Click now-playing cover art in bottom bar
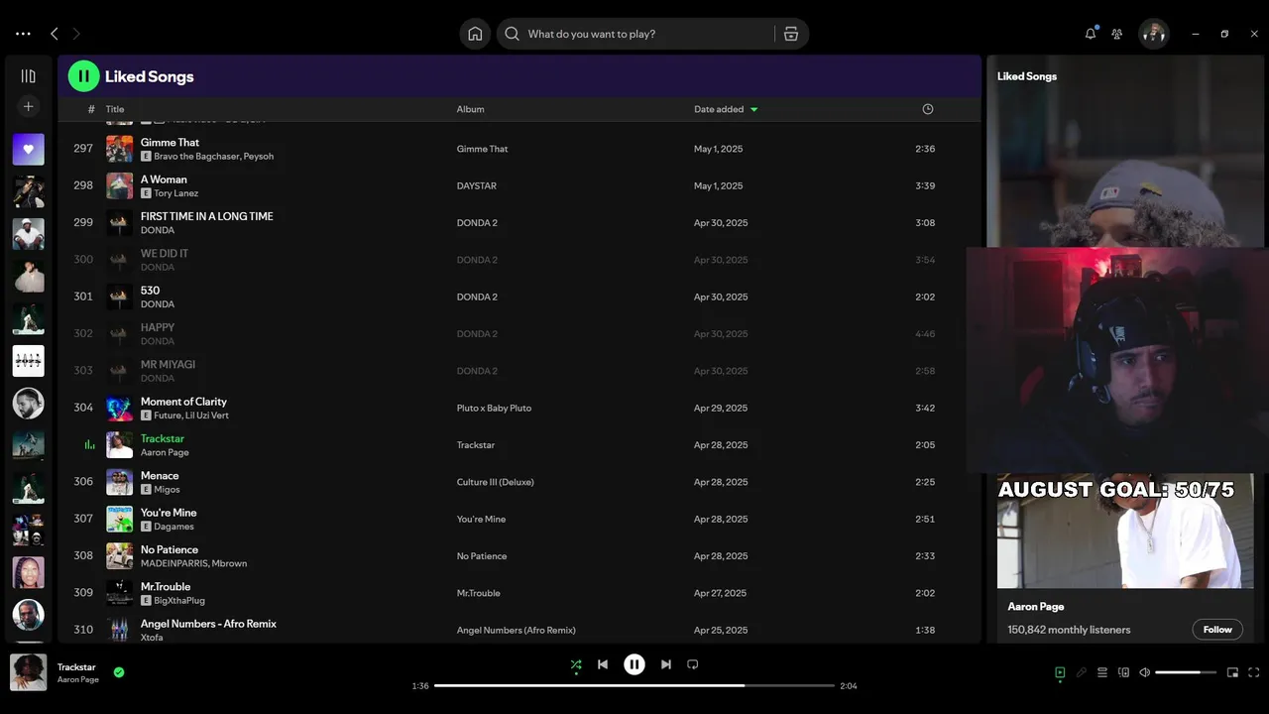 [28, 672]
